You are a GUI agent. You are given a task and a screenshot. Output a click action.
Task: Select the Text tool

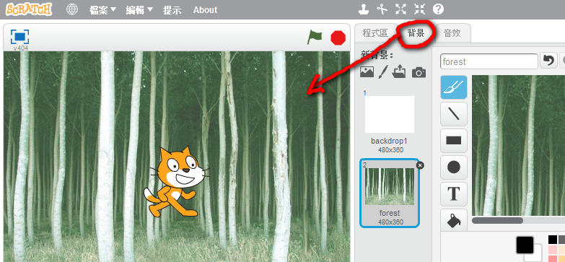454,194
